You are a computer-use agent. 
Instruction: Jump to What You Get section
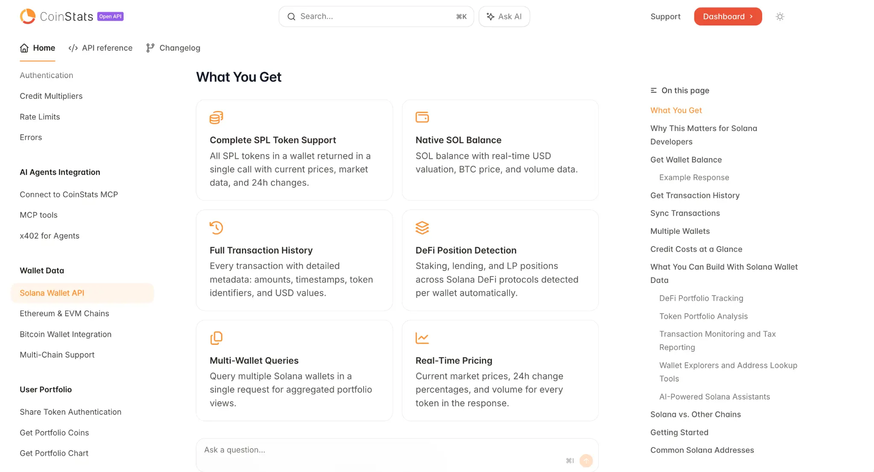coord(676,110)
